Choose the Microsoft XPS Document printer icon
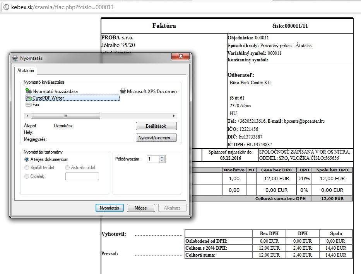Screen dimensions: 361x274 coord(123,91)
